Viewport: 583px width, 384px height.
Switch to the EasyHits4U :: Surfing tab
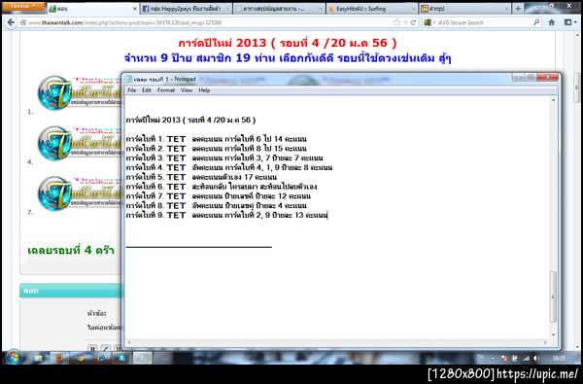pos(372,9)
